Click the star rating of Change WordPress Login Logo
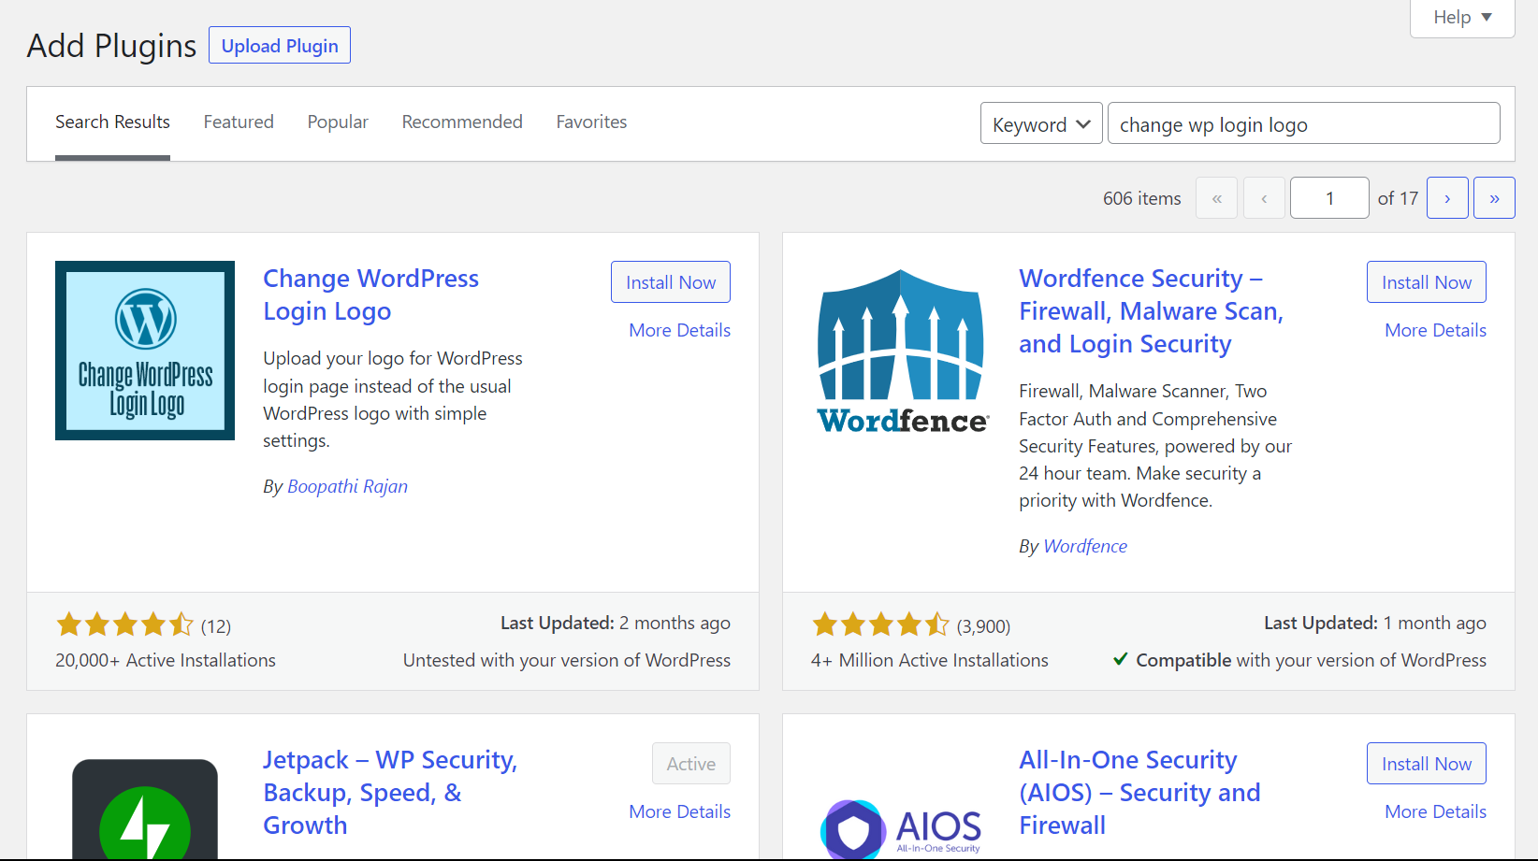The image size is (1538, 861). click(124, 624)
